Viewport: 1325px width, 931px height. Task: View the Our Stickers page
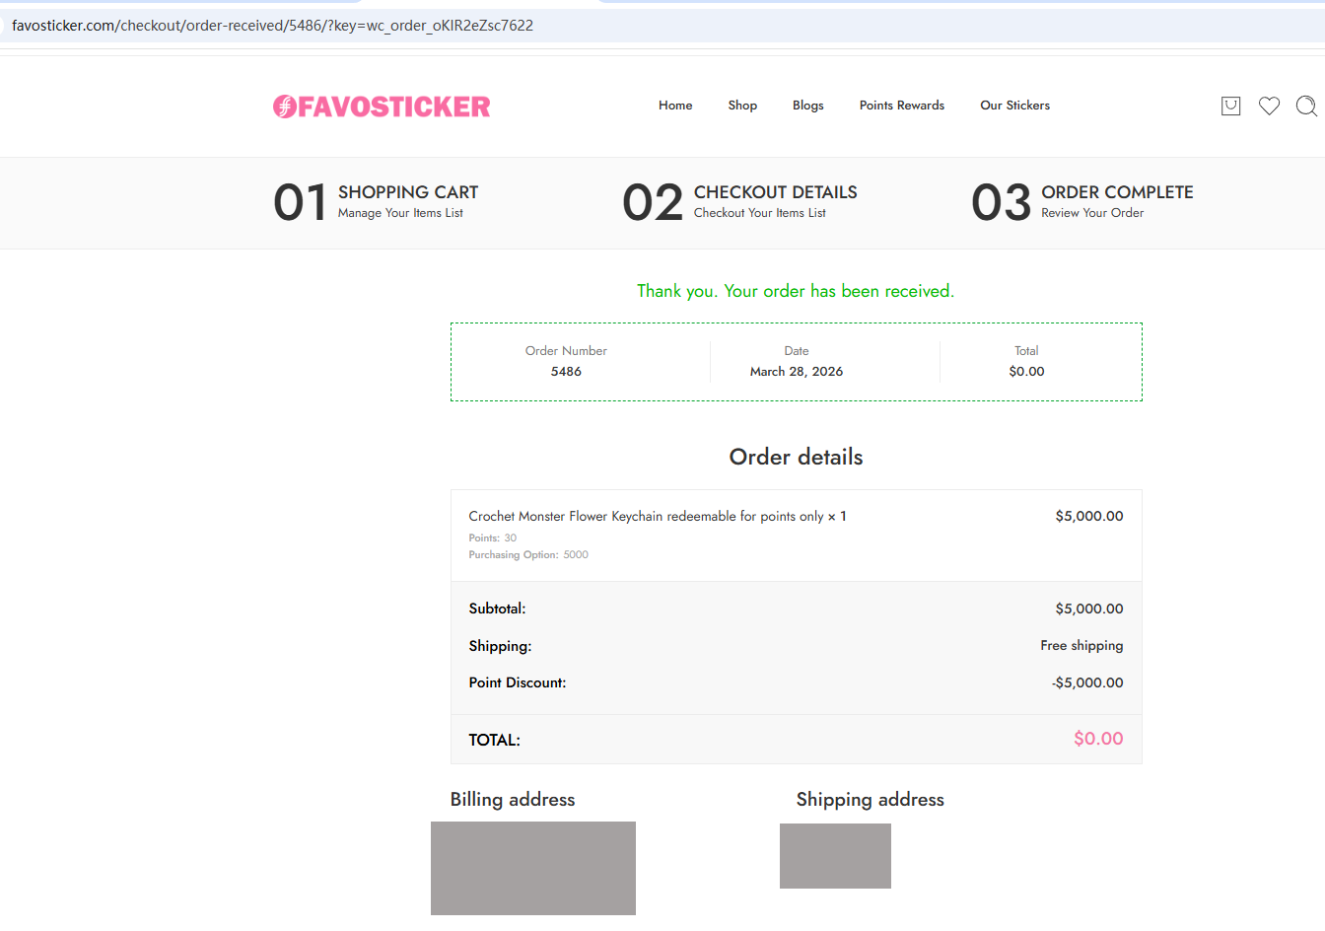1014,105
